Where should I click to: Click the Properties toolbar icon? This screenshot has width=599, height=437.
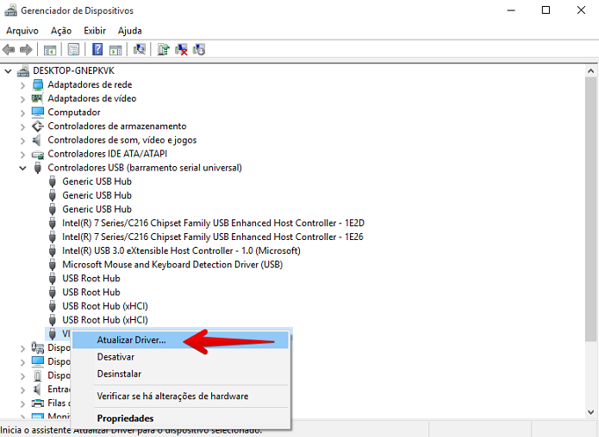(x=73, y=50)
